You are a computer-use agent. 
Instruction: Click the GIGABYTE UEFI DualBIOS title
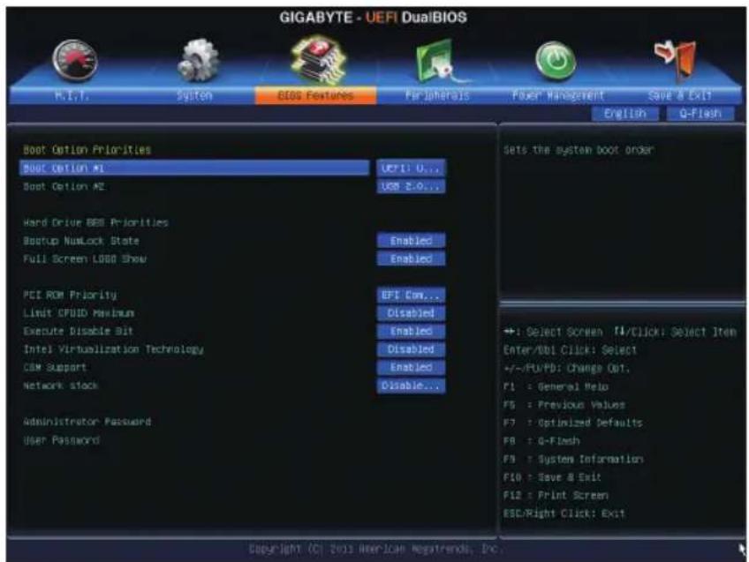tap(373, 18)
